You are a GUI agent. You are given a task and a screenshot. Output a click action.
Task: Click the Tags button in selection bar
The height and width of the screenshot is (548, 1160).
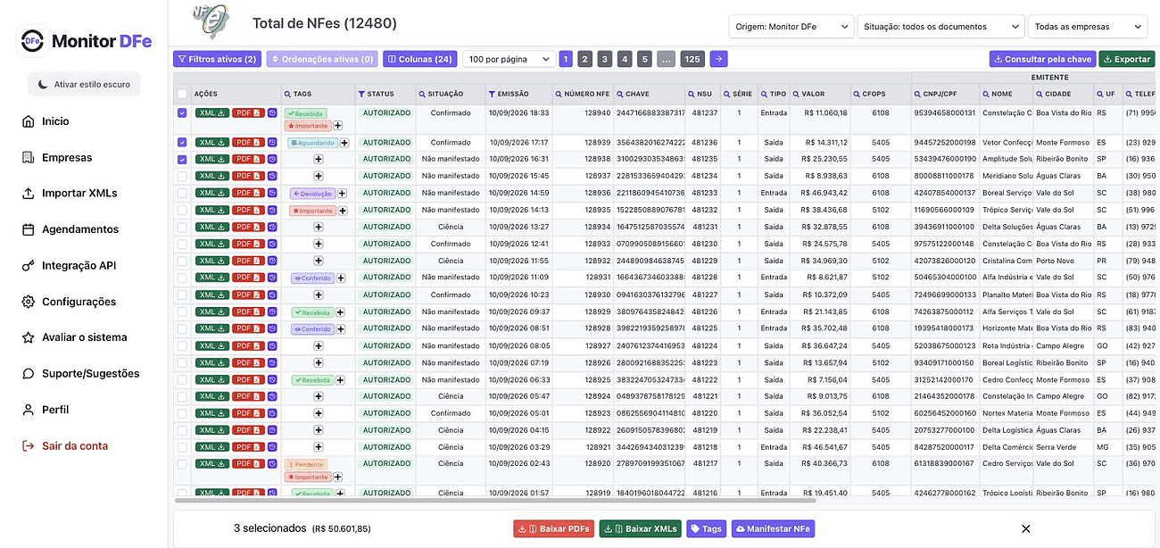tap(707, 528)
